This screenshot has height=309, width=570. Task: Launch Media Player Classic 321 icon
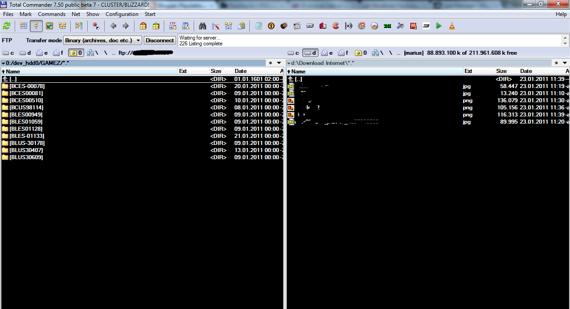pos(297,26)
